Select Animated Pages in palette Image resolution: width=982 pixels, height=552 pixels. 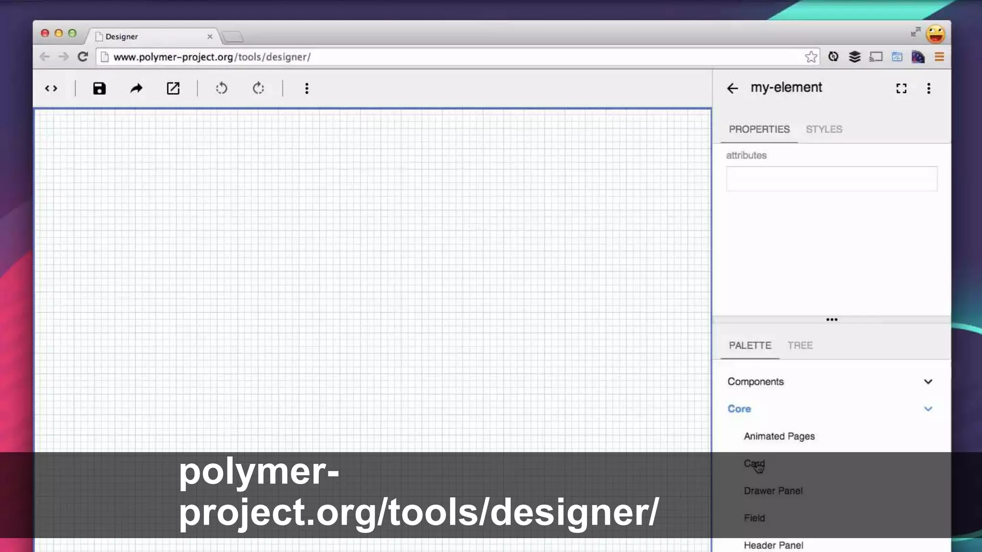click(779, 437)
